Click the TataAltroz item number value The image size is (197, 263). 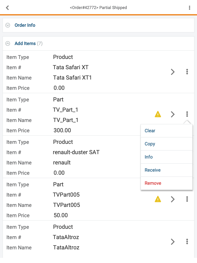66,237
